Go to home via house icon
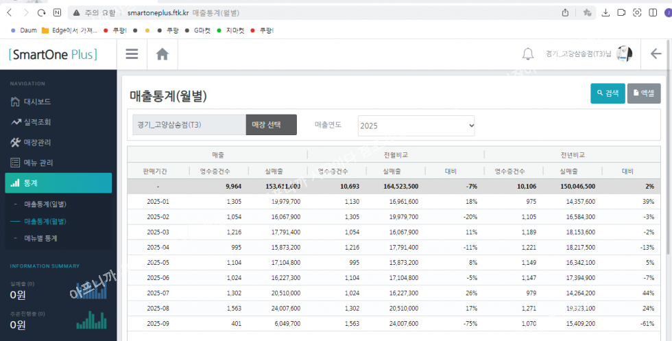The width and height of the screenshot is (672, 341). click(x=163, y=54)
